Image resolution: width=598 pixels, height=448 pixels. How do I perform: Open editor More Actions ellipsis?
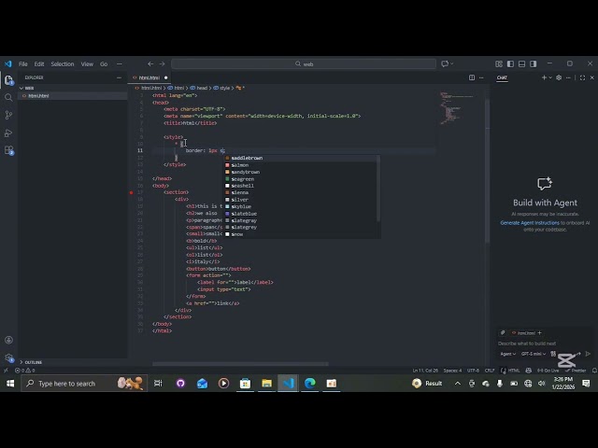[x=482, y=77]
